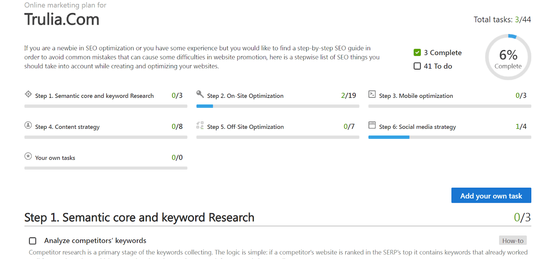The width and height of the screenshot is (560, 259).
Task: Click the 0/3 count for Mobile optimization
Action: point(521,95)
